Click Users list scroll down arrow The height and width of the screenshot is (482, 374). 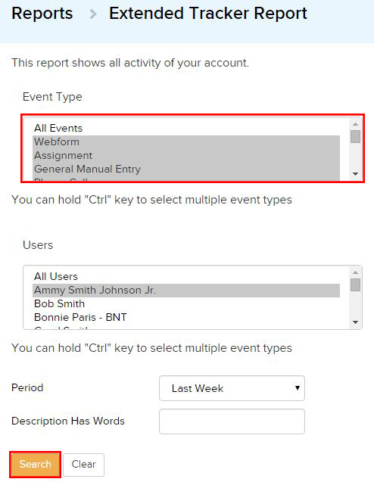point(356,322)
